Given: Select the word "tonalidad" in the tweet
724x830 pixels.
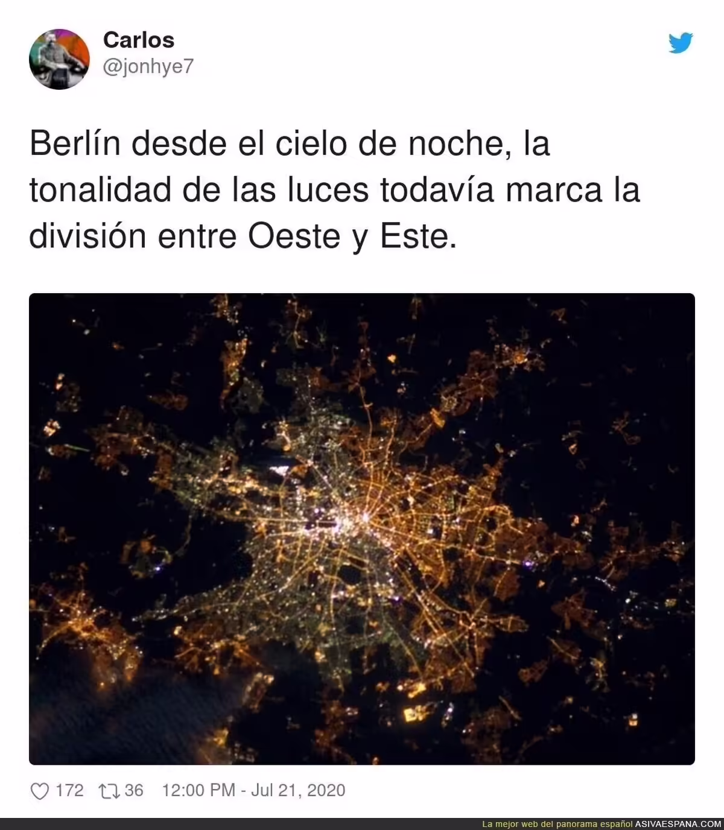Looking at the screenshot, I should coord(101,190).
